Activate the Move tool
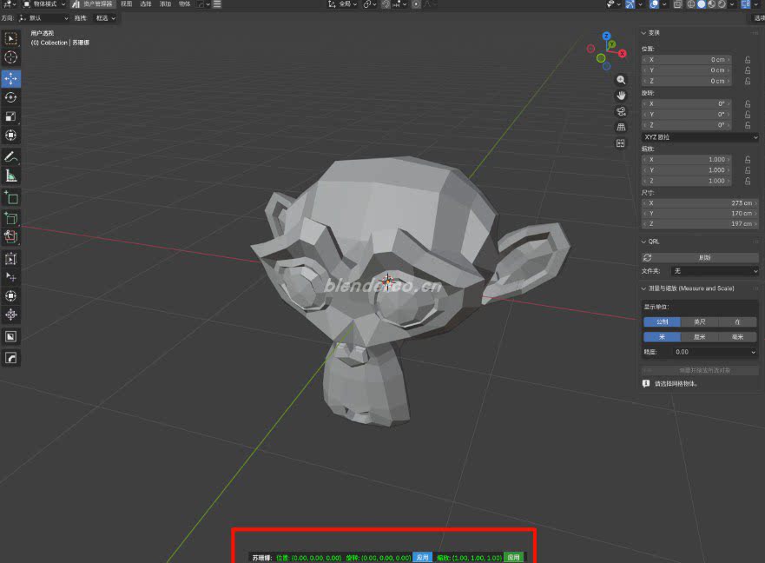 (10, 78)
